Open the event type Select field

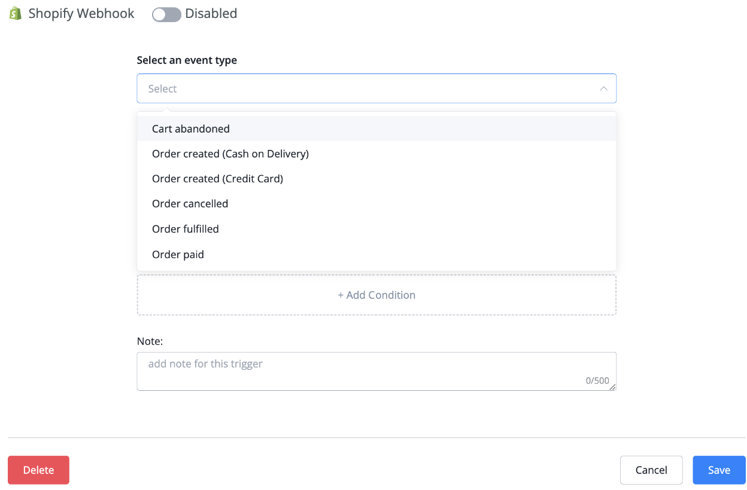(x=376, y=88)
